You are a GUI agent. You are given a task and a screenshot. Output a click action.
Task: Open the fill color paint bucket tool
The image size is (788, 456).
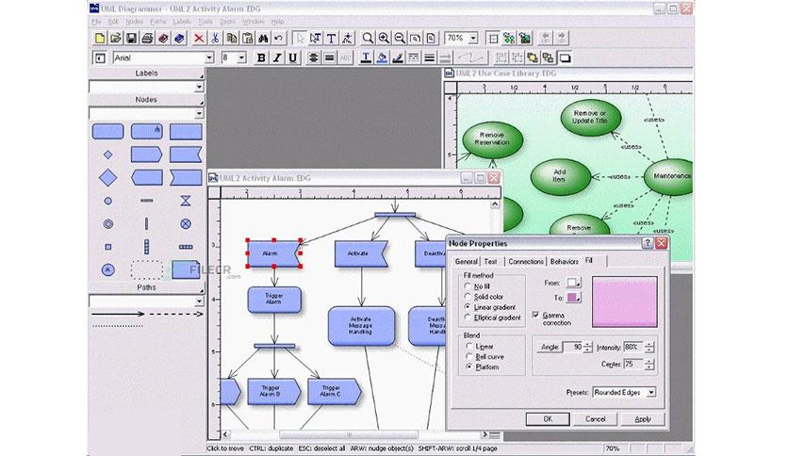(x=382, y=57)
